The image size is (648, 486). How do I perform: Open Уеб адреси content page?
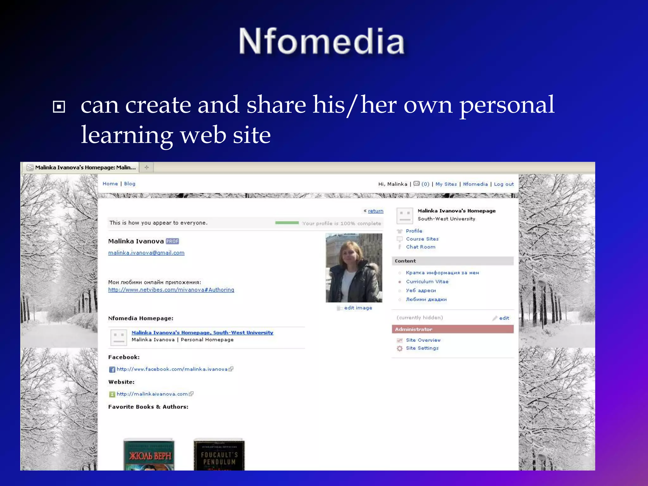(421, 290)
